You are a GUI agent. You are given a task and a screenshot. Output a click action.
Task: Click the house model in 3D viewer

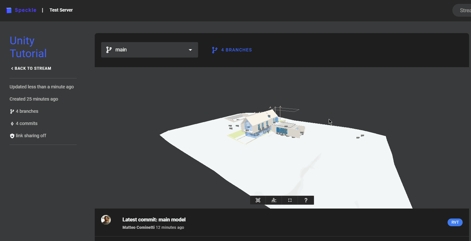263,124
